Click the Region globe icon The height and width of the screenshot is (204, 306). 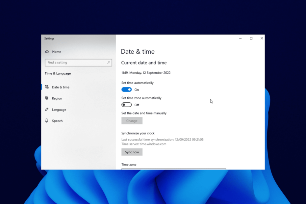47,98
